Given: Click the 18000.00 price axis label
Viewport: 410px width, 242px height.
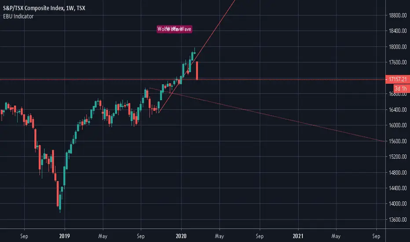Looking at the screenshot, I should pos(398,47).
